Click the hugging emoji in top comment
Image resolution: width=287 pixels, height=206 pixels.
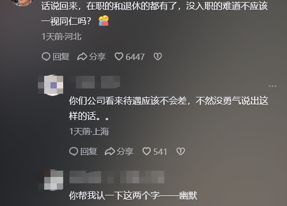coord(104,21)
